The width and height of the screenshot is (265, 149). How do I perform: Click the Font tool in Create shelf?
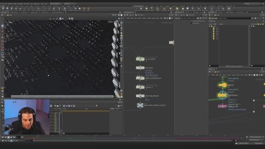point(59,9)
